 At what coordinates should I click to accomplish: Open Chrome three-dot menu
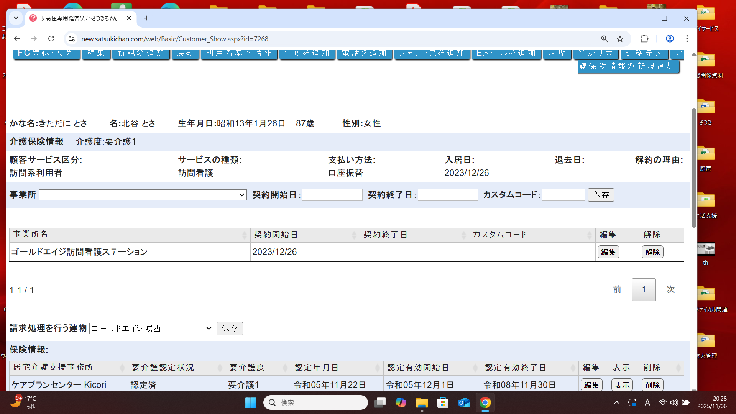687,39
